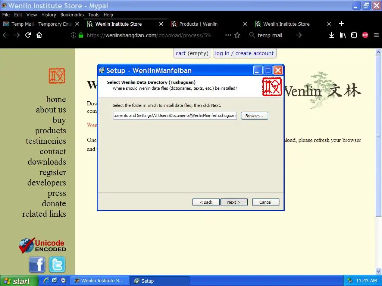Open the History menu
Viewport: 382px width, 286px height.
point(48,15)
